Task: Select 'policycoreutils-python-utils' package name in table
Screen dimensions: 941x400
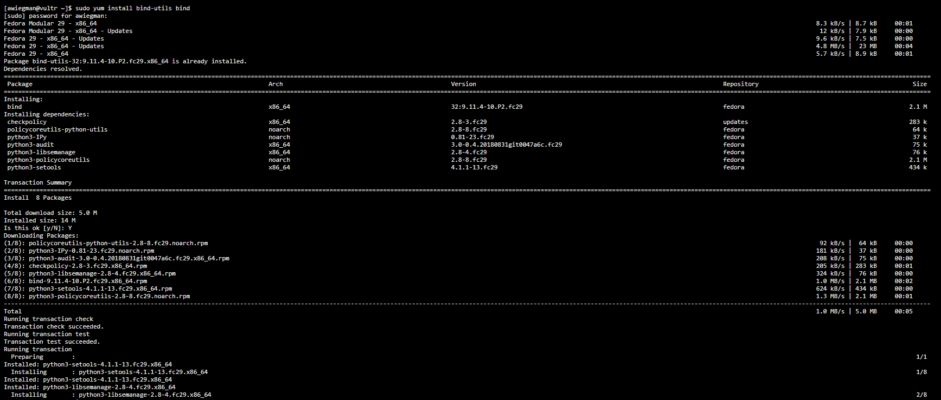Action: pos(57,129)
